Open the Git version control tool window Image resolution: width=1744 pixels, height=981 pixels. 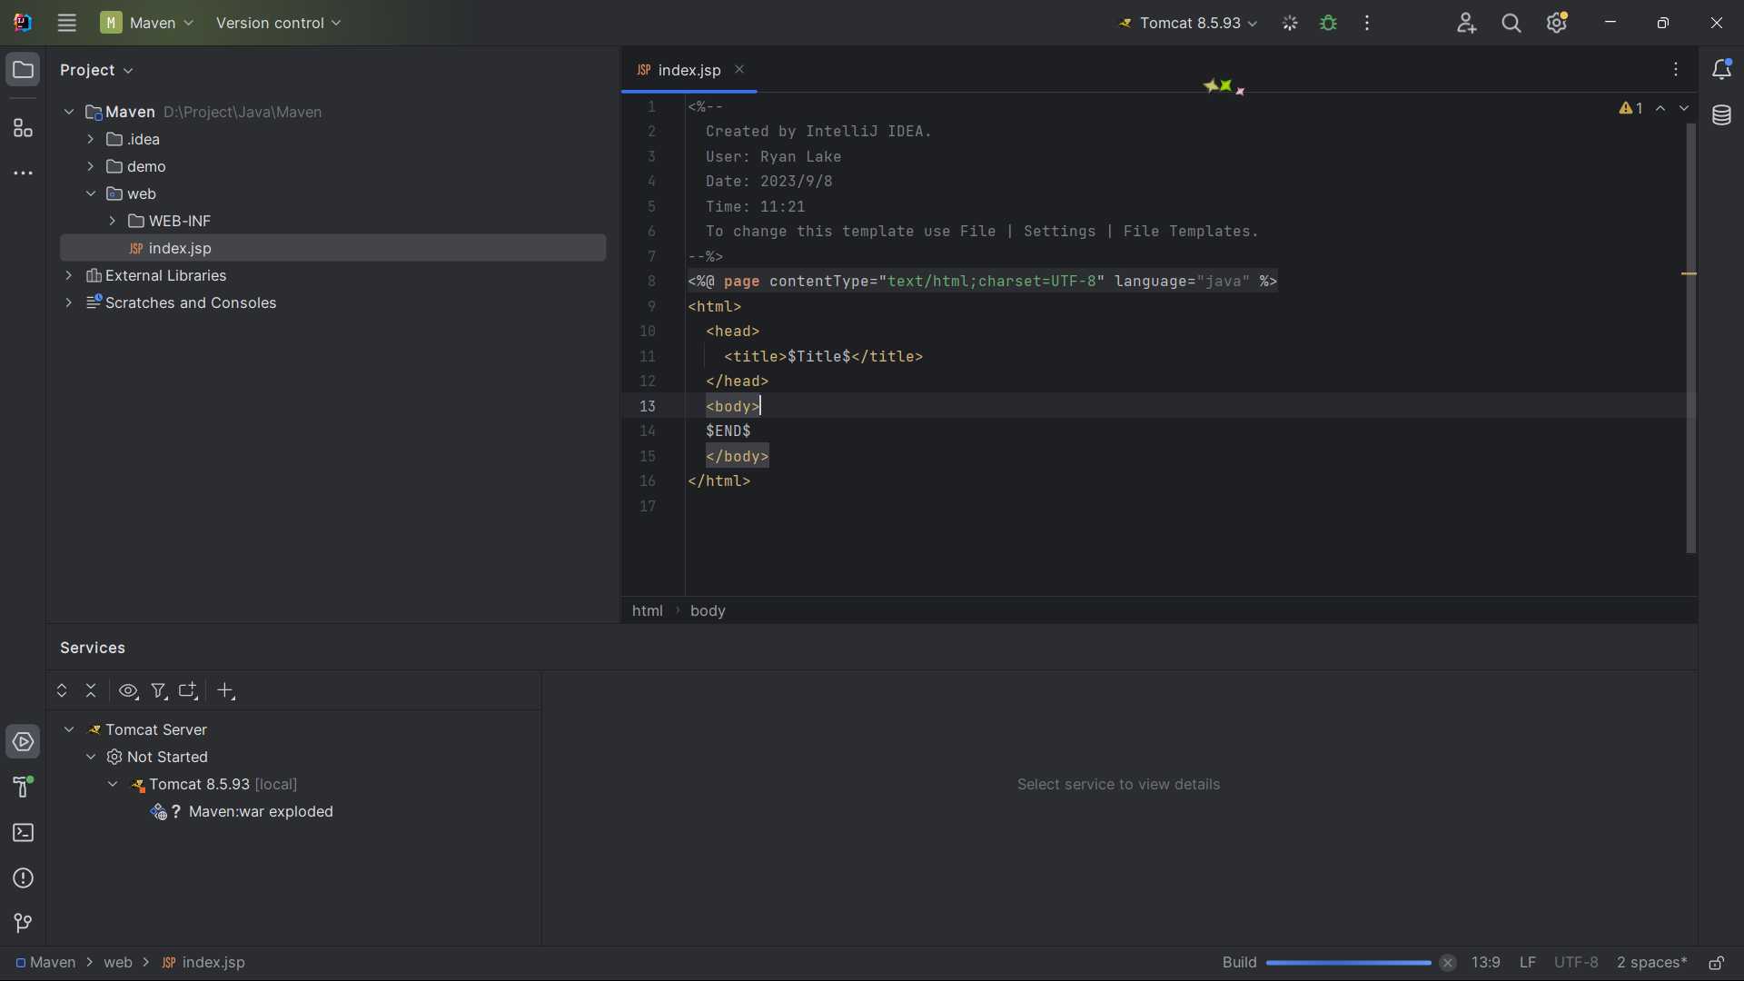[23, 923]
